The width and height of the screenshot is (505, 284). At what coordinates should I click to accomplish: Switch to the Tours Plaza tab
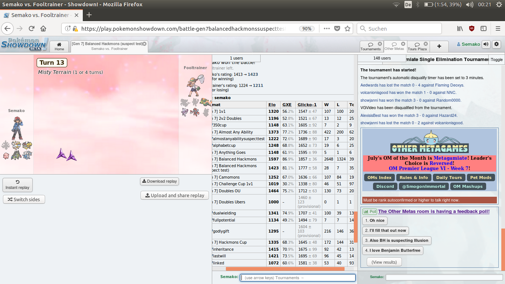pos(417,46)
